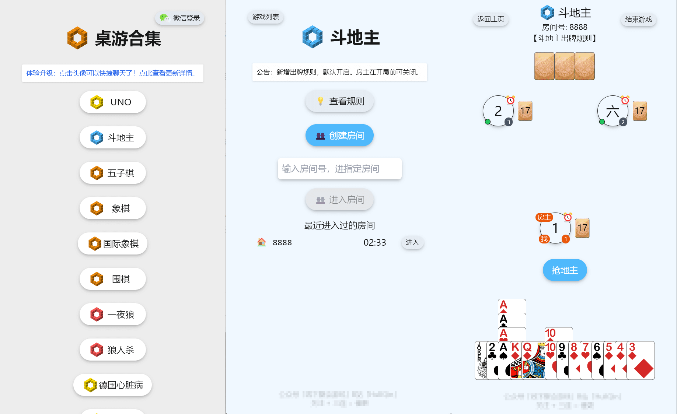Click the orange 桌游合集 logo cube
This screenshot has height=414, width=677.
click(x=77, y=38)
